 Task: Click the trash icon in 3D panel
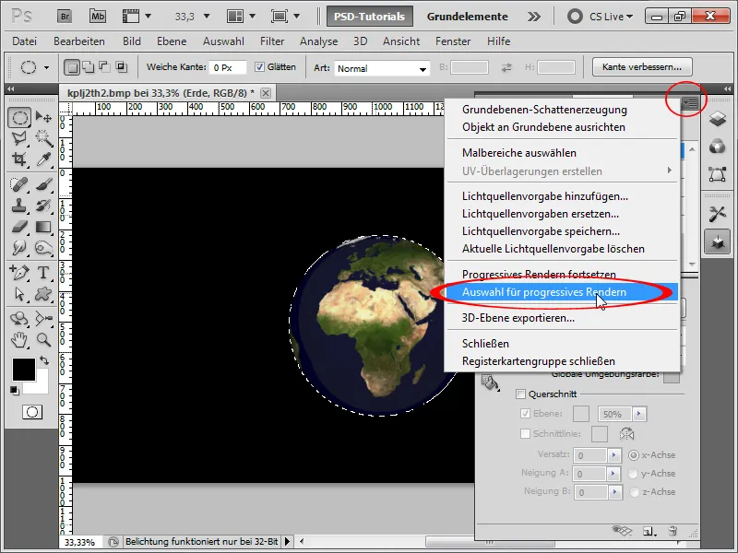coord(673,530)
